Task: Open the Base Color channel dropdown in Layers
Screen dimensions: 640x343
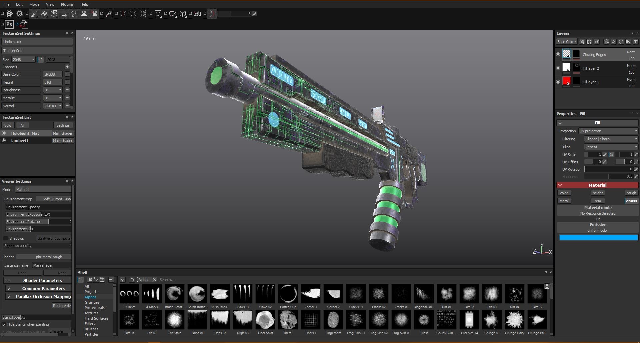Action: [x=566, y=41]
